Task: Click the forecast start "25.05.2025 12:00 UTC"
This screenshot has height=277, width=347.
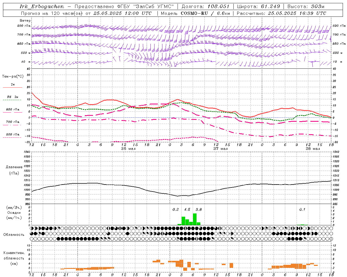Action: (123, 13)
